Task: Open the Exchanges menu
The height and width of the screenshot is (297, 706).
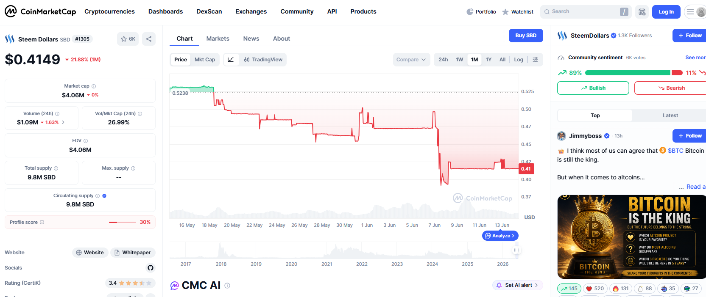Action: [251, 11]
